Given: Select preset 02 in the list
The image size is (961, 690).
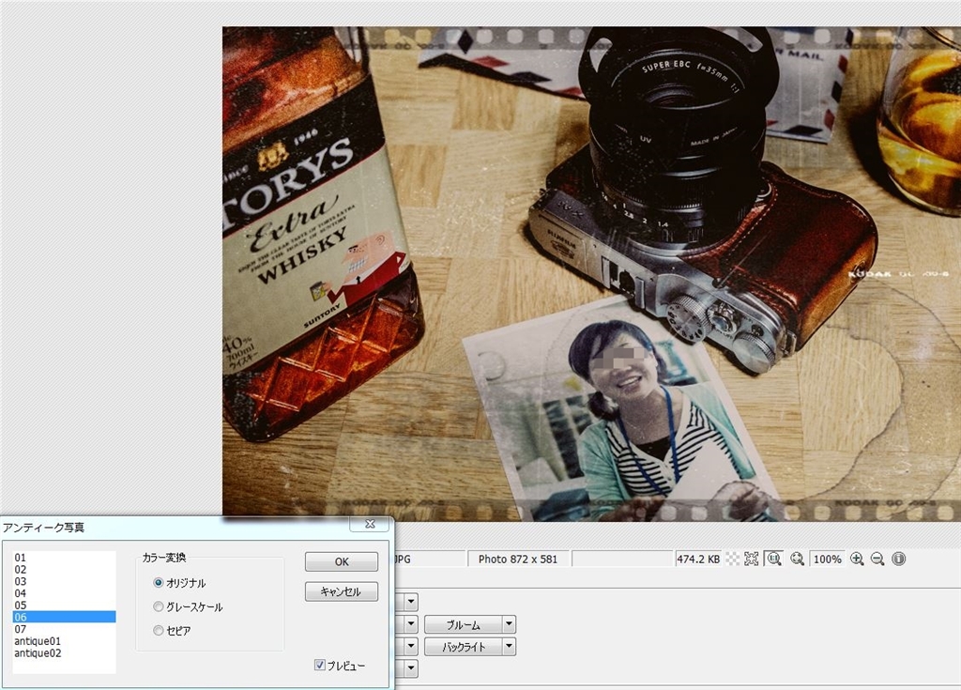Looking at the screenshot, I should [64, 569].
